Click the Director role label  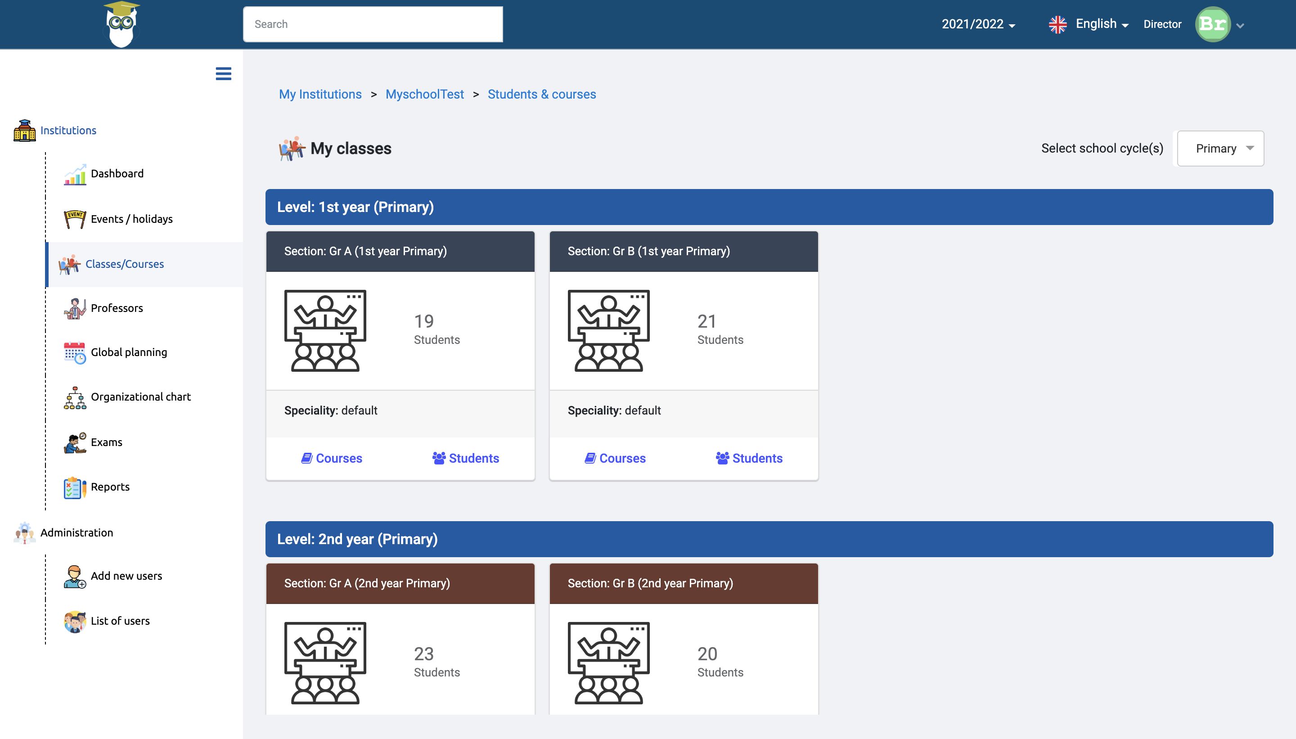click(x=1162, y=24)
